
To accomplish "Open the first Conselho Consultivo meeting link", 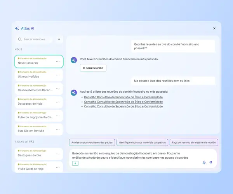I will point(123,97).
